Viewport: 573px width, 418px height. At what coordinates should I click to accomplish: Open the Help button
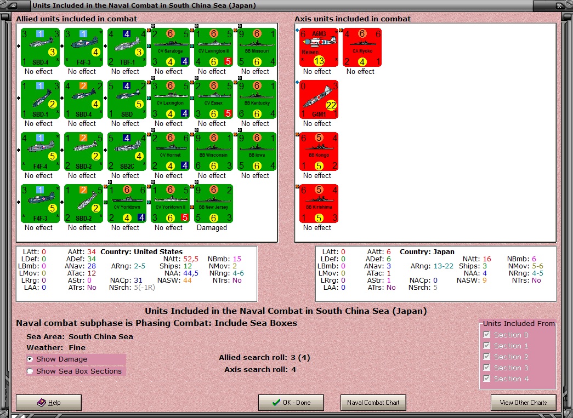click(49, 403)
